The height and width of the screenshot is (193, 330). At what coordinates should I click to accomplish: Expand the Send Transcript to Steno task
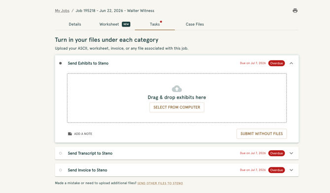coord(291,153)
